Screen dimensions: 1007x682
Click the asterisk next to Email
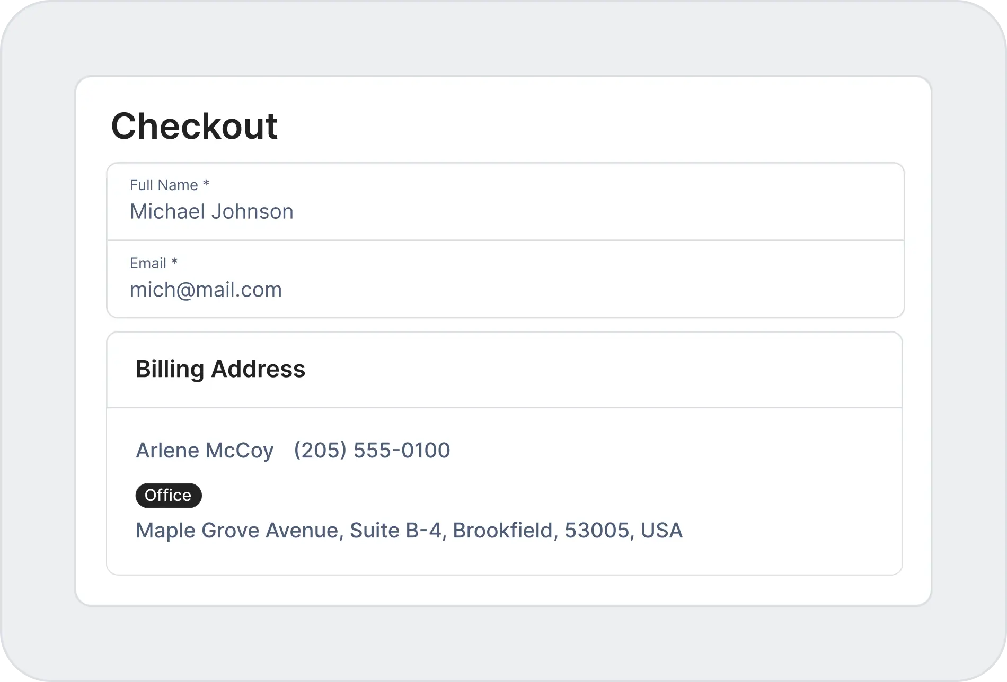coord(174,262)
